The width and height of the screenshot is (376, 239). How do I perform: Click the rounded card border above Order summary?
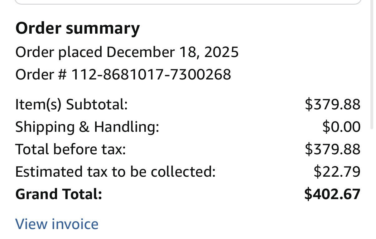(188, 3)
